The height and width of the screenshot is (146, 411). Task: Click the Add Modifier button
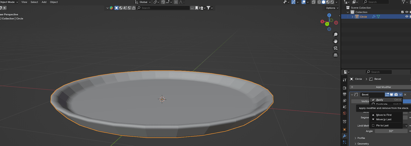383,87
